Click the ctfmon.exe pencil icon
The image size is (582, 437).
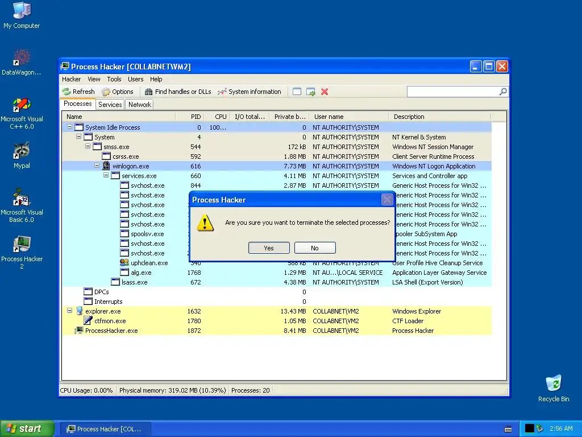(x=88, y=320)
